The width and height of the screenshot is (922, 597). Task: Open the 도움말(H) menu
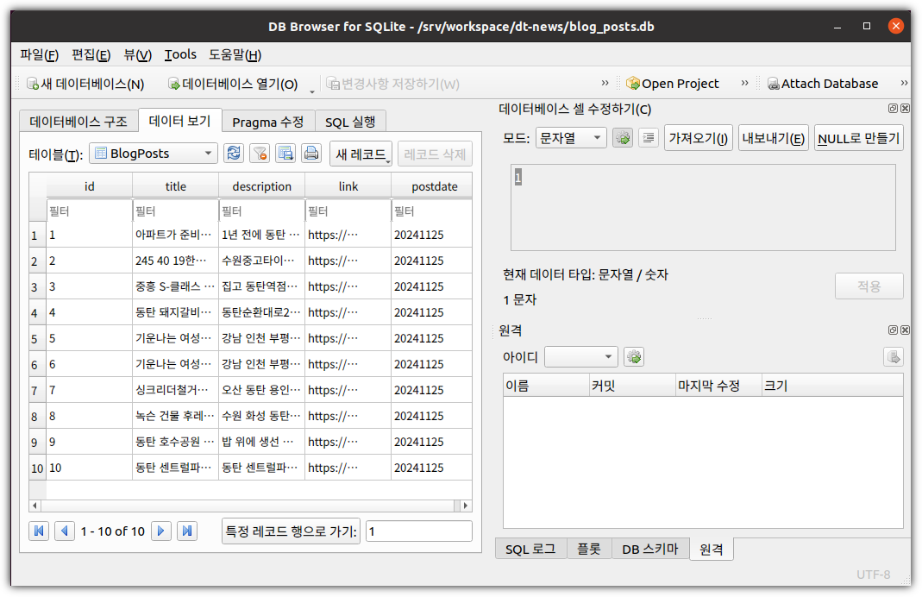pyautogui.click(x=235, y=54)
